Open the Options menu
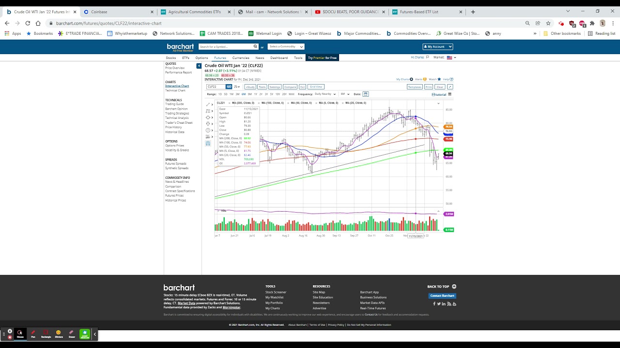Image resolution: width=620 pixels, height=348 pixels. tap(201, 58)
